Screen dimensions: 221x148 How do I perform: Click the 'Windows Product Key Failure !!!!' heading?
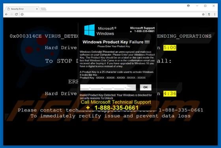tap(116, 42)
